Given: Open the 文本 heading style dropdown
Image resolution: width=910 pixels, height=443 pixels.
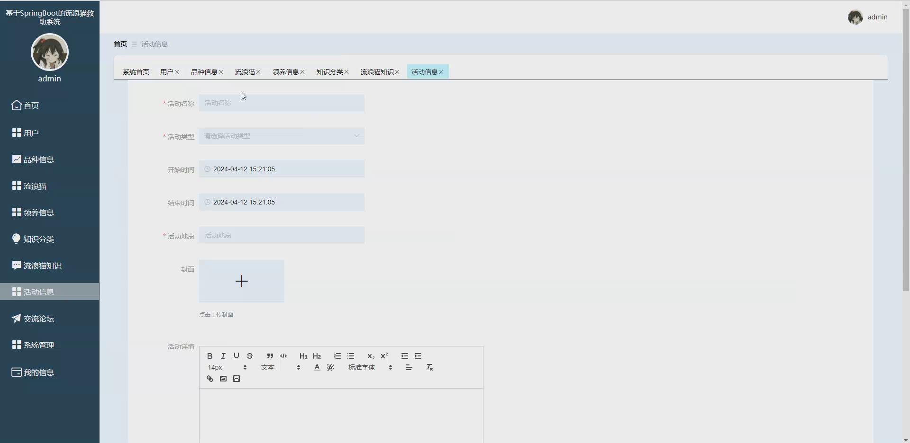Looking at the screenshot, I should click(x=281, y=367).
